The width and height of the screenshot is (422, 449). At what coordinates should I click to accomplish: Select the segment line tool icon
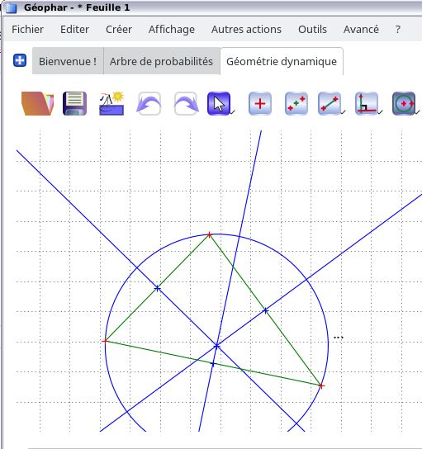(x=330, y=103)
